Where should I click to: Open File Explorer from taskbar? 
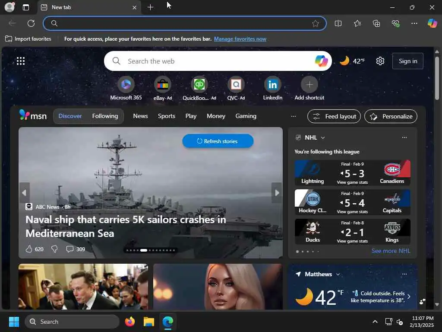click(149, 322)
